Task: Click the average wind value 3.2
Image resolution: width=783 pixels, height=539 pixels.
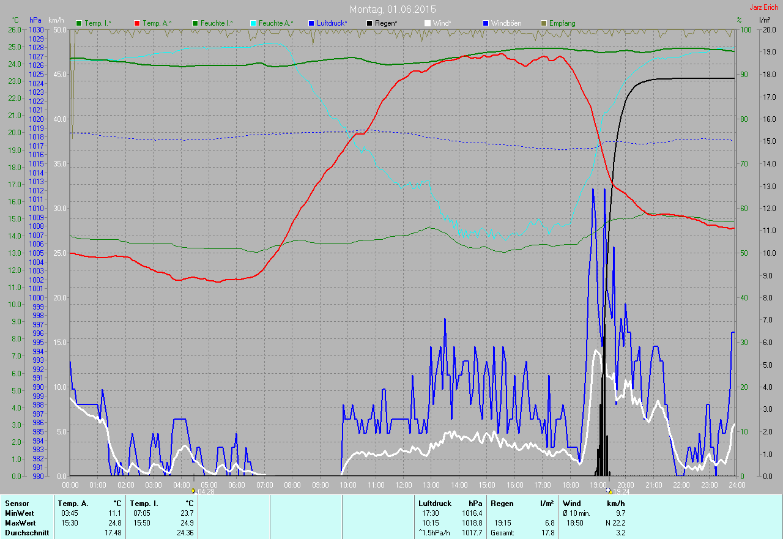Action: (620, 533)
